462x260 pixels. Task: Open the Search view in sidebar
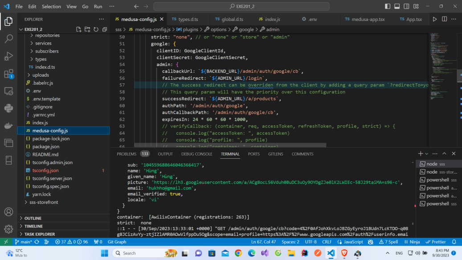tap(8, 38)
